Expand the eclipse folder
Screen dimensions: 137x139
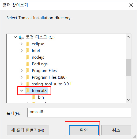pos(22,44)
